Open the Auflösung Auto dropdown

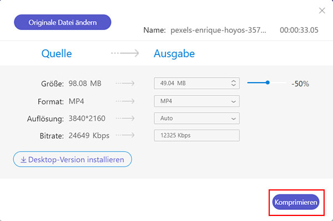[x=196, y=118]
